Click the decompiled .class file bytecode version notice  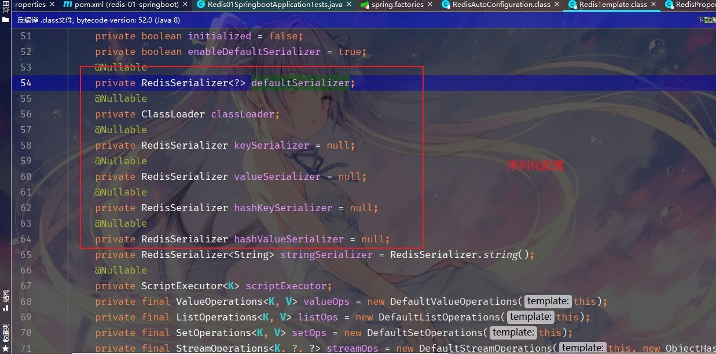pyautogui.click(x=98, y=20)
